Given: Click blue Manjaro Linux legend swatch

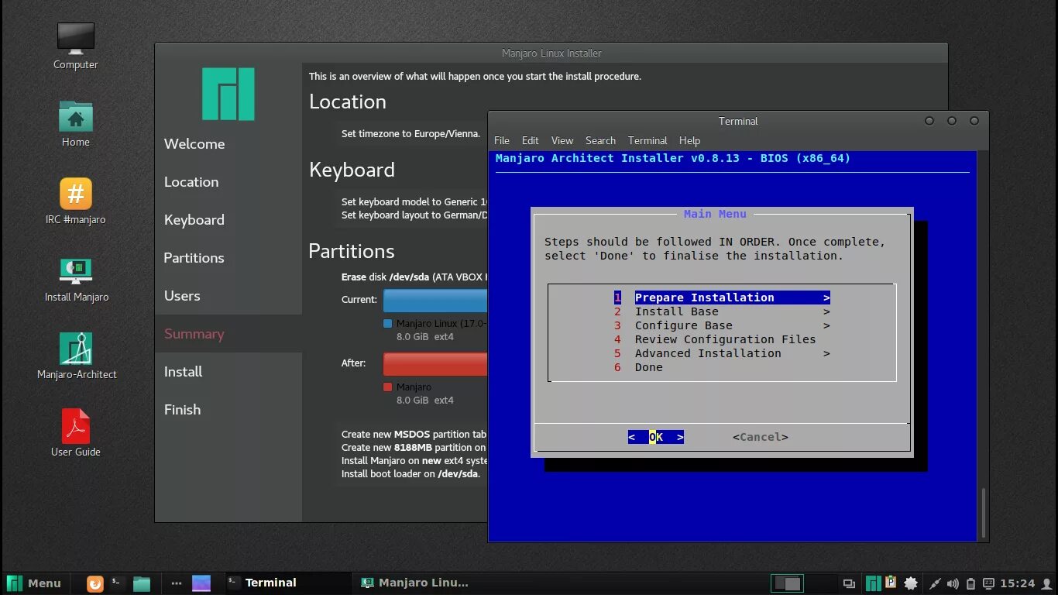Looking at the screenshot, I should pos(388,324).
